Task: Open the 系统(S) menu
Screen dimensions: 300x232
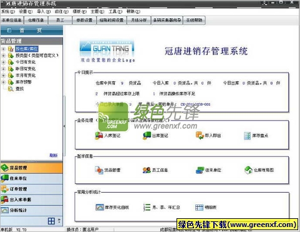Action: point(8,11)
